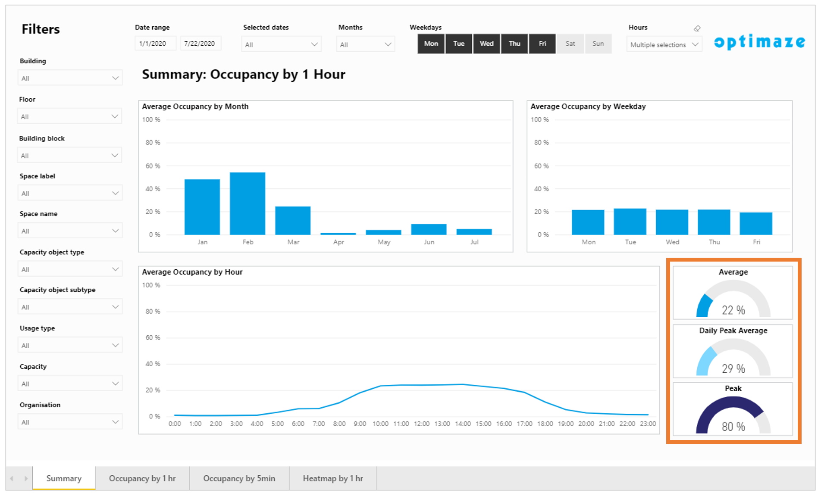Viewport: 821px width, 496px height.
Task: Select the Tue bar in weekday chart
Action: [630, 221]
